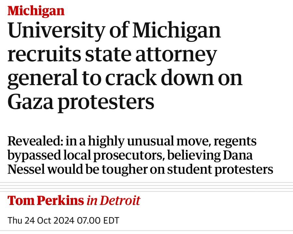Click the word "believing" in the standfirst
This screenshot has height=234, width=293.
(194, 156)
